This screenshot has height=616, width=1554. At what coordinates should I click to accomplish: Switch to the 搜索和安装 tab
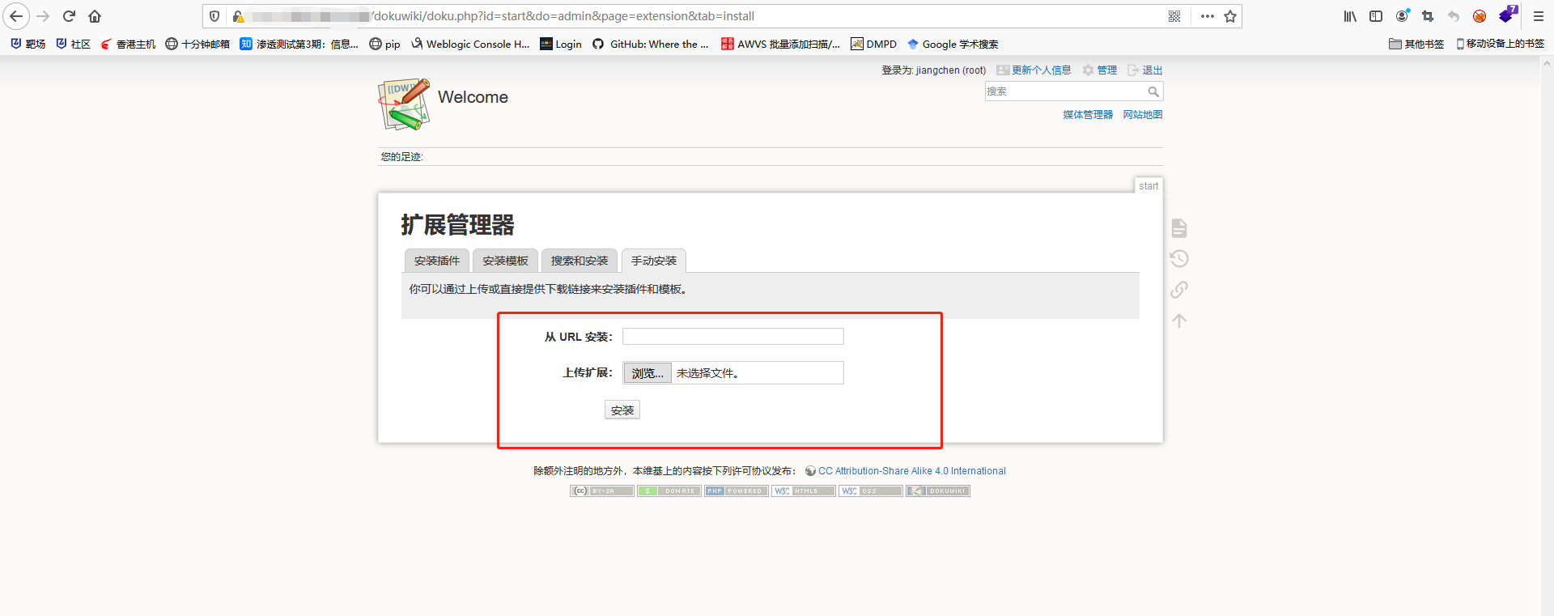580,261
